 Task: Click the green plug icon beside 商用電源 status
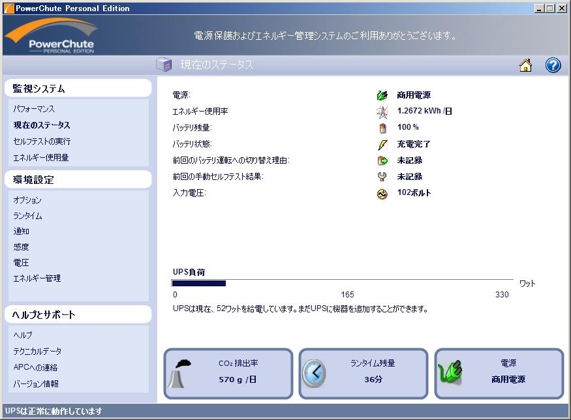(x=382, y=95)
